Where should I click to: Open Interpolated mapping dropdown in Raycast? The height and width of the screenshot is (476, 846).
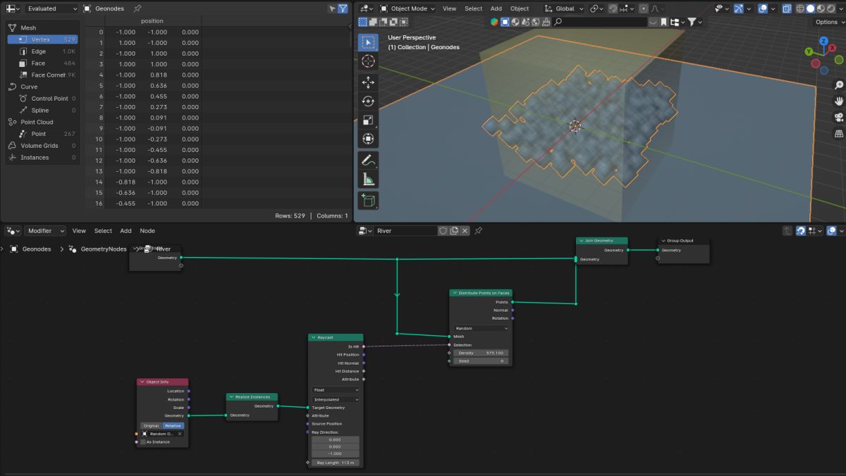pos(336,399)
